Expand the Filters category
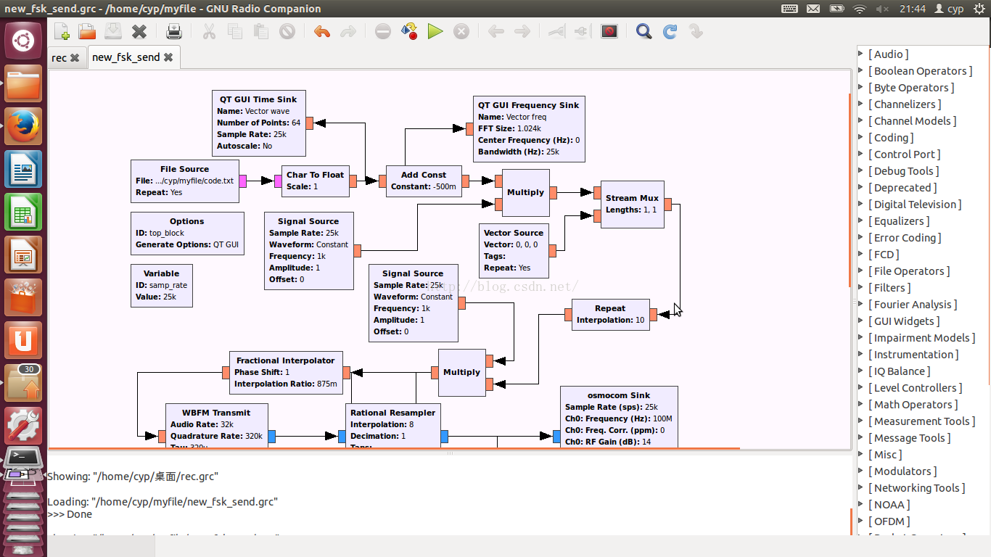The image size is (991, 557). click(x=861, y=287)
